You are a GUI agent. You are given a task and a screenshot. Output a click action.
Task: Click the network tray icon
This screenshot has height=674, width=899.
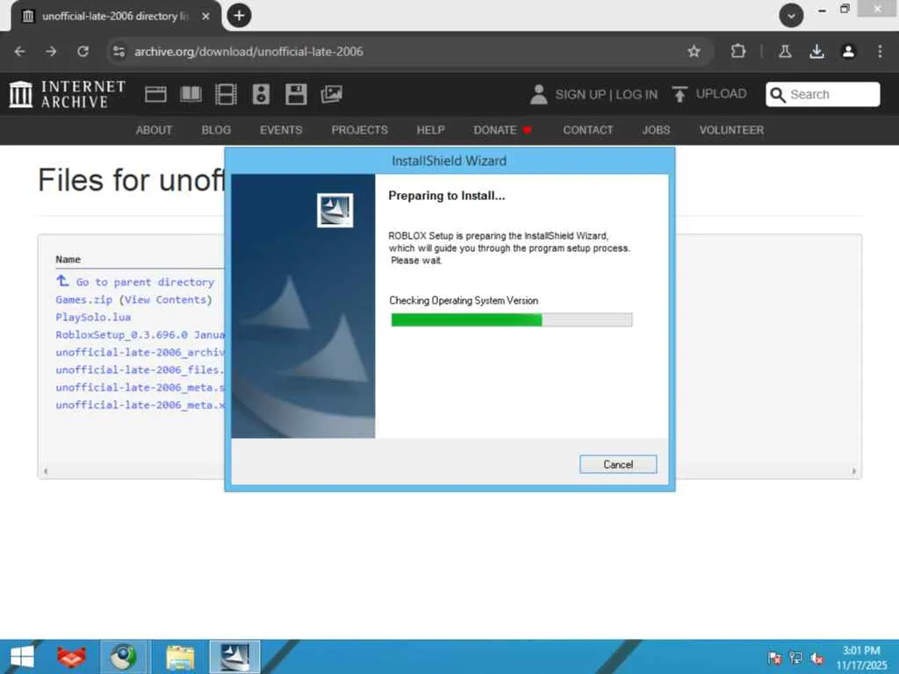[x=795, y=658]
